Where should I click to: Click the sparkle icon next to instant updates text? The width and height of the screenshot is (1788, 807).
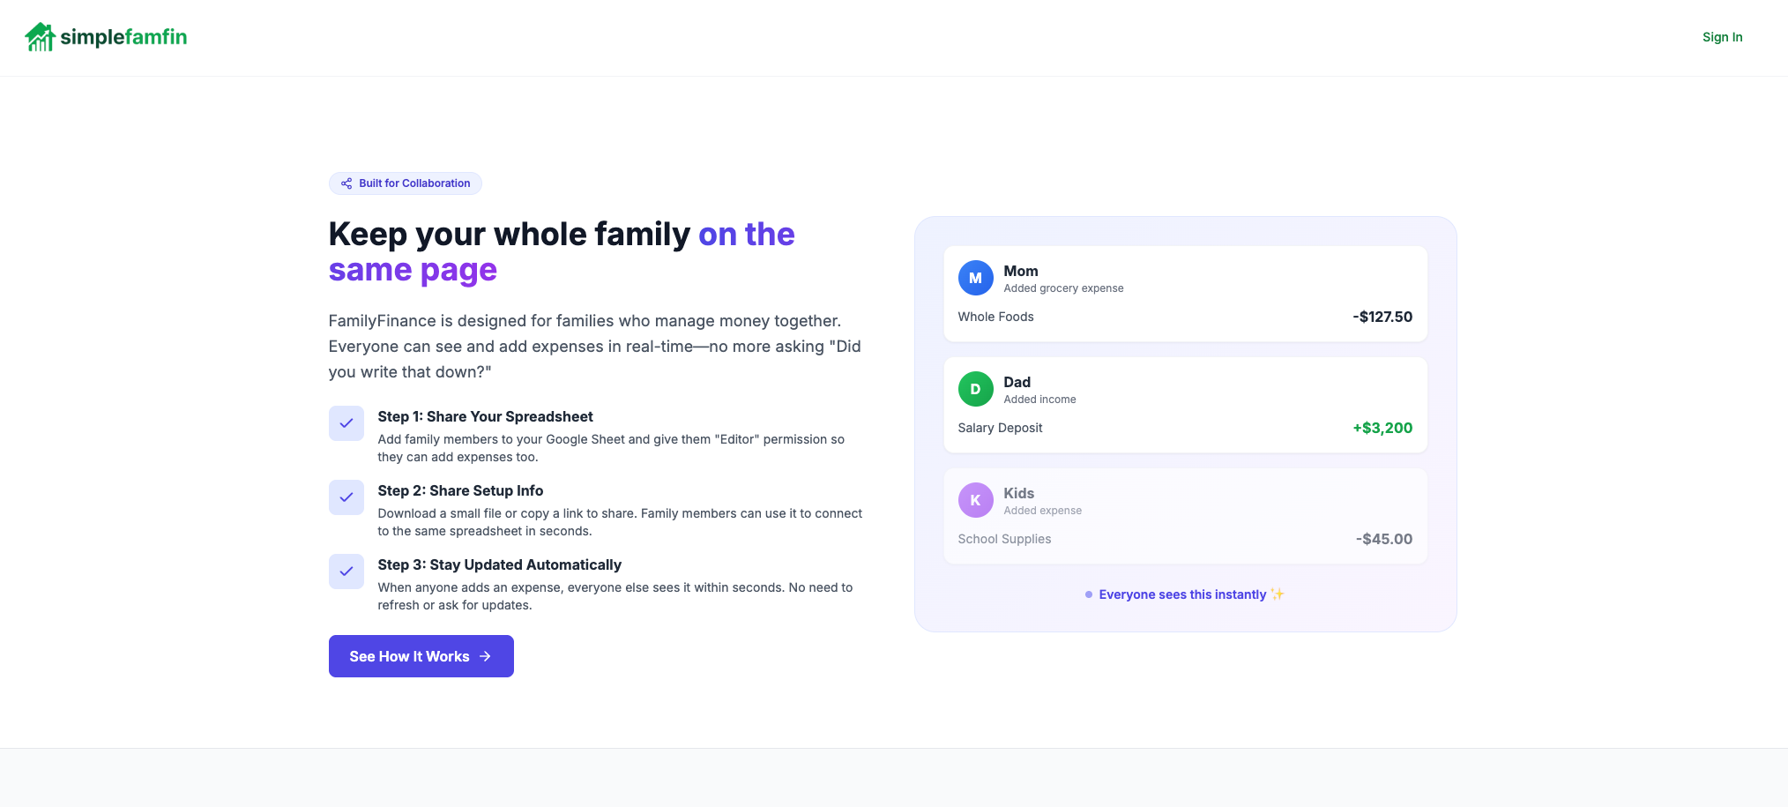coord(1276,594)
